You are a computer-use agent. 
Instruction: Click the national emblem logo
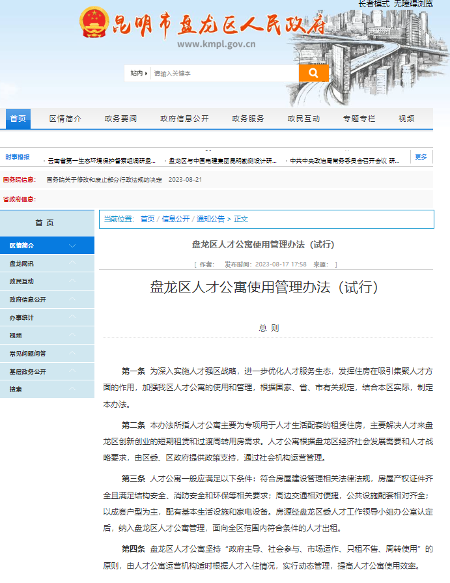tap(94, 22)
